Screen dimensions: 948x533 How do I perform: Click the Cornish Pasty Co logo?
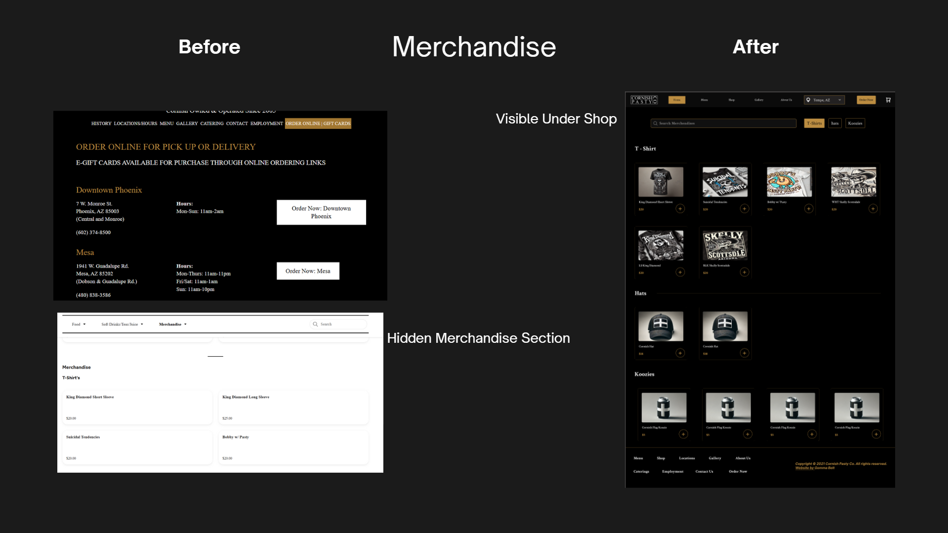click(x=644, y=100)
